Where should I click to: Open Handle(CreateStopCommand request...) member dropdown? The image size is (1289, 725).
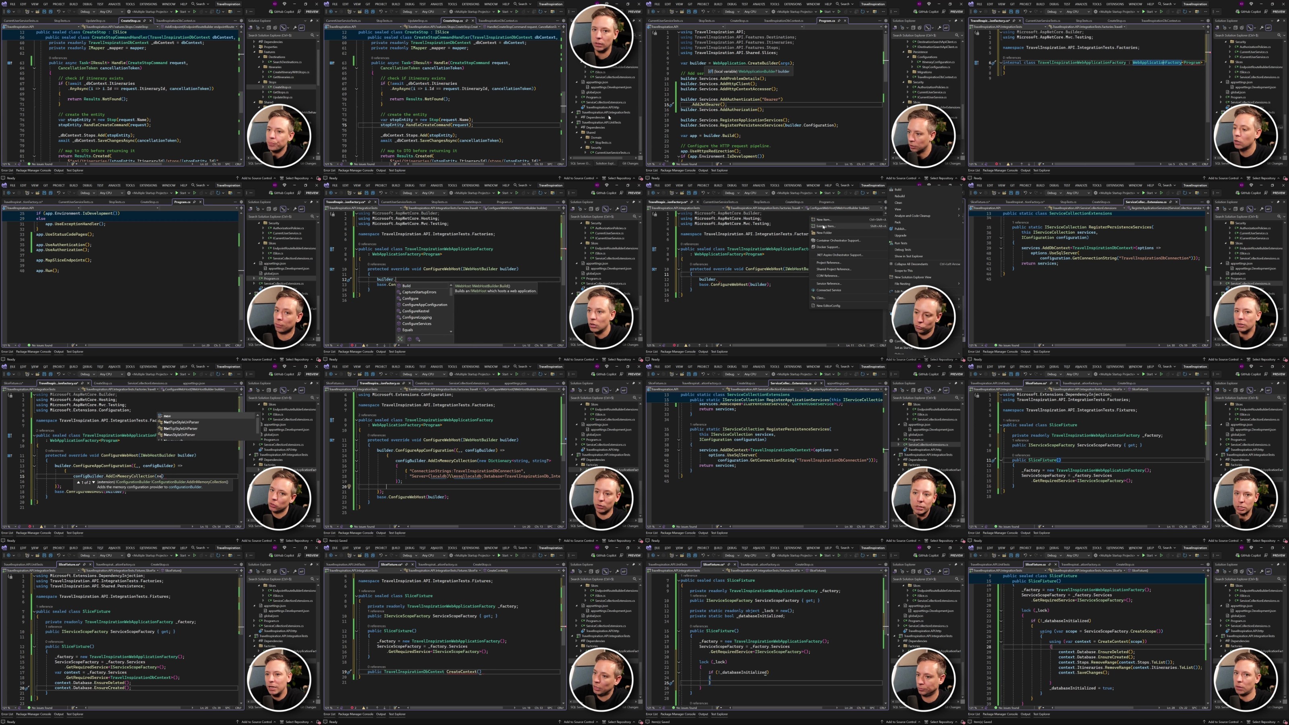521,27
